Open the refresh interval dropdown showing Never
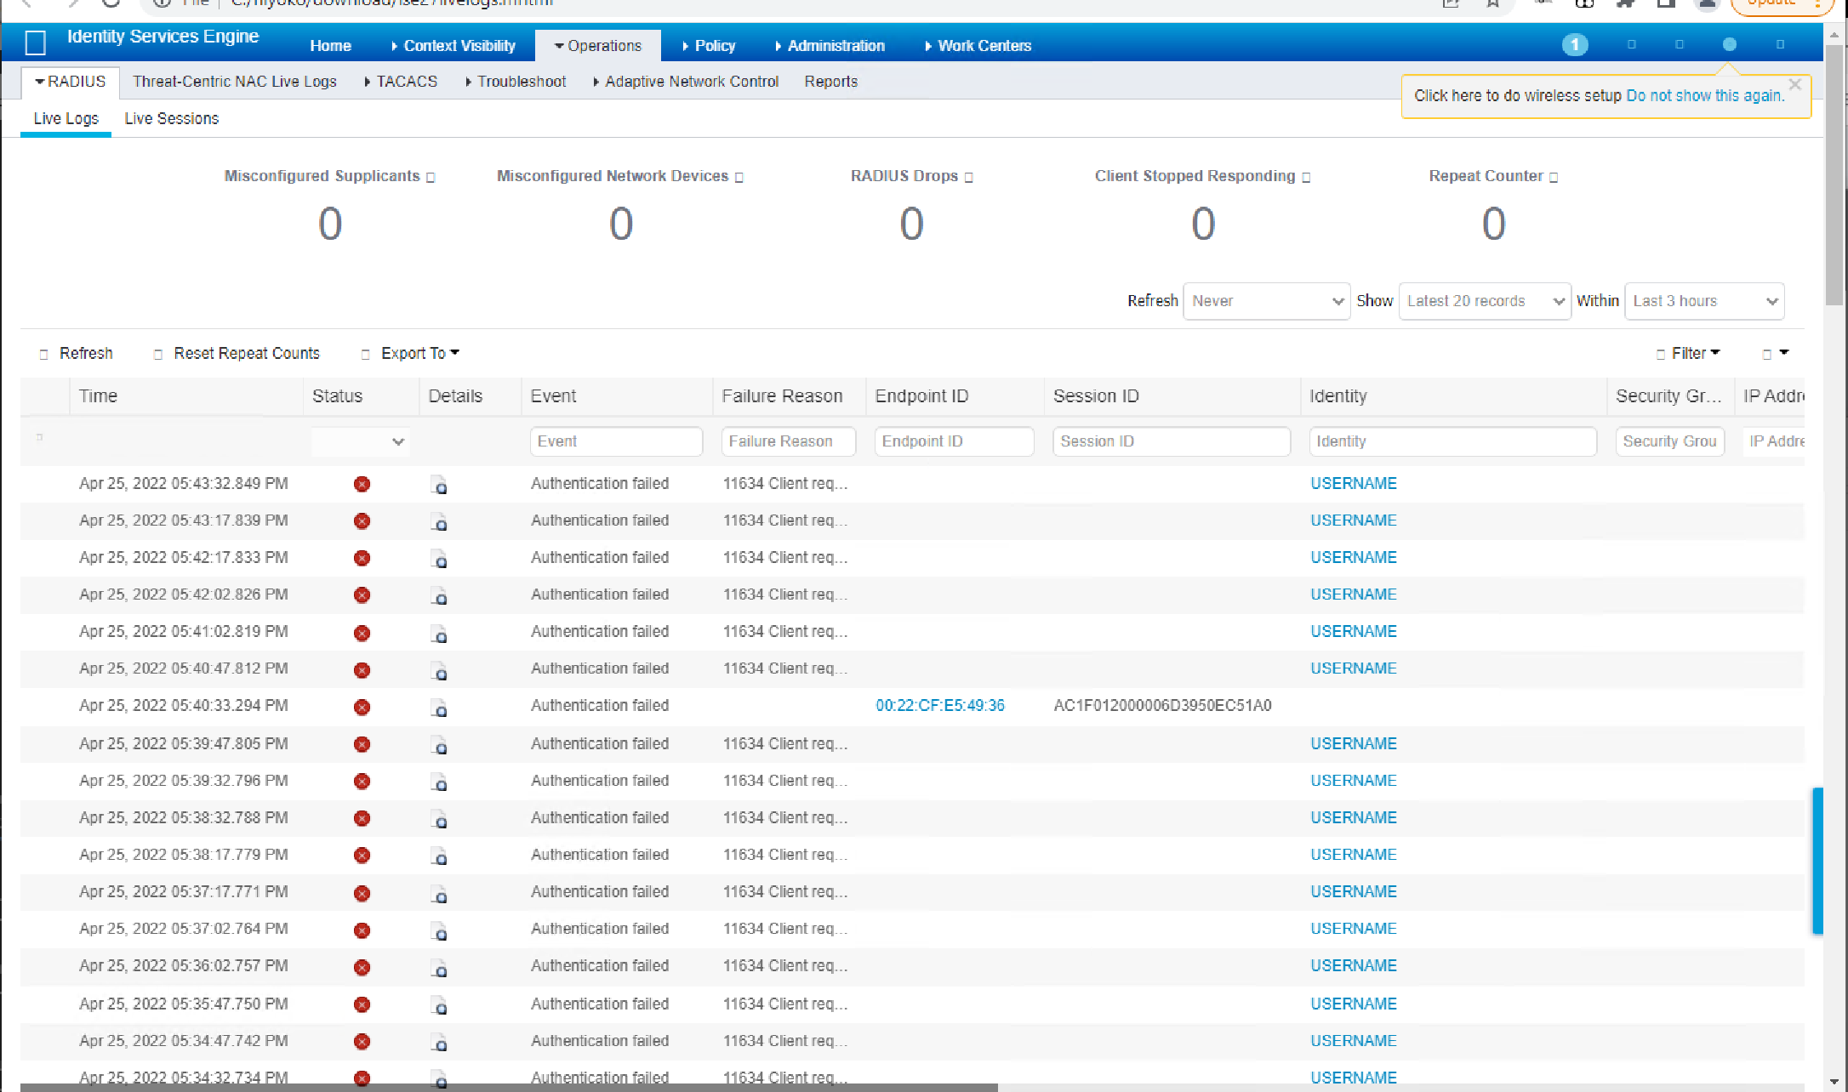 pyautogui.click(x=1266, y=300)
